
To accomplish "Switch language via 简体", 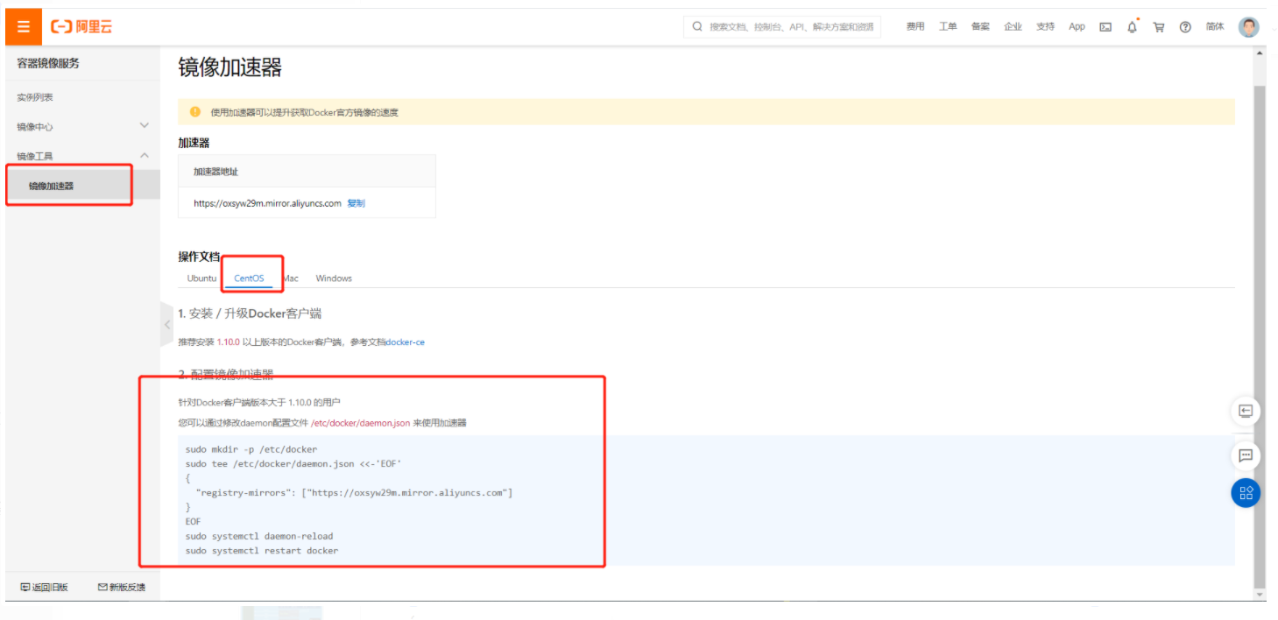I will click(1215, 27).
